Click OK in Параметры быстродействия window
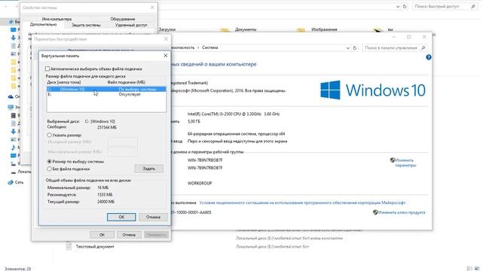Viewport: 482px width, 271px height. (x=102, y=235)
